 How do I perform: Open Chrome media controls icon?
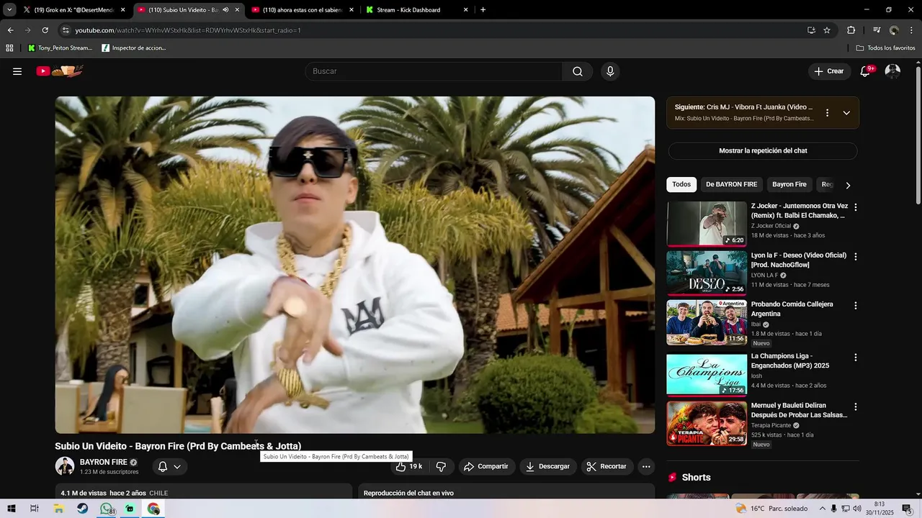[877, 30]
